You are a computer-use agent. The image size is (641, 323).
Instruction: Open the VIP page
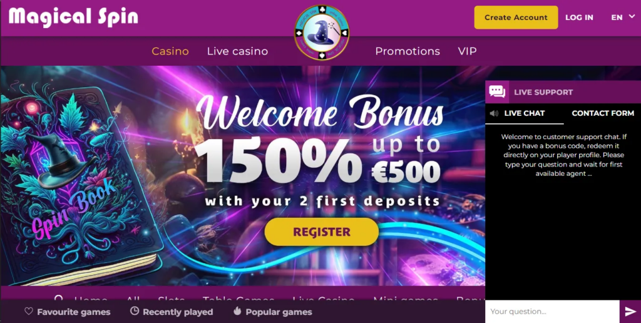(467, 51)
